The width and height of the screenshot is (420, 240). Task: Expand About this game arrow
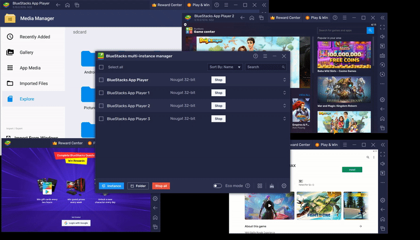click(361, 226)
